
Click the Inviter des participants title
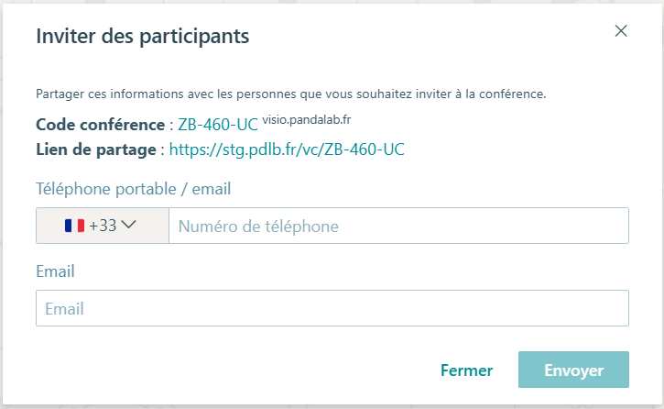143,37
